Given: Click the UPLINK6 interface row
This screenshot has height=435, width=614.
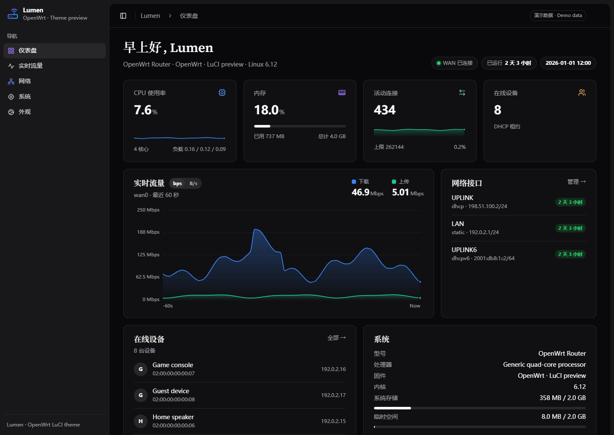Looking at the screenshot, I should [x=518, y=254].
